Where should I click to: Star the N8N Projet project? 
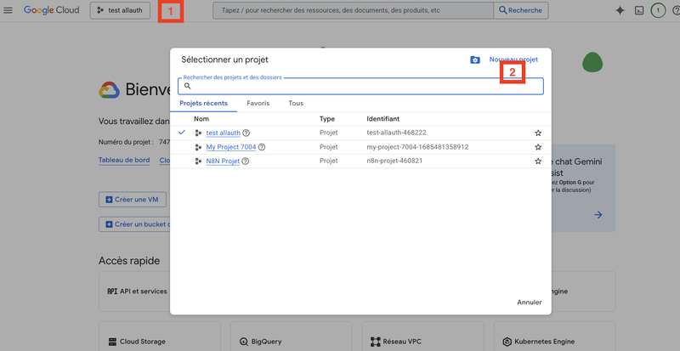tap(538, 161)
